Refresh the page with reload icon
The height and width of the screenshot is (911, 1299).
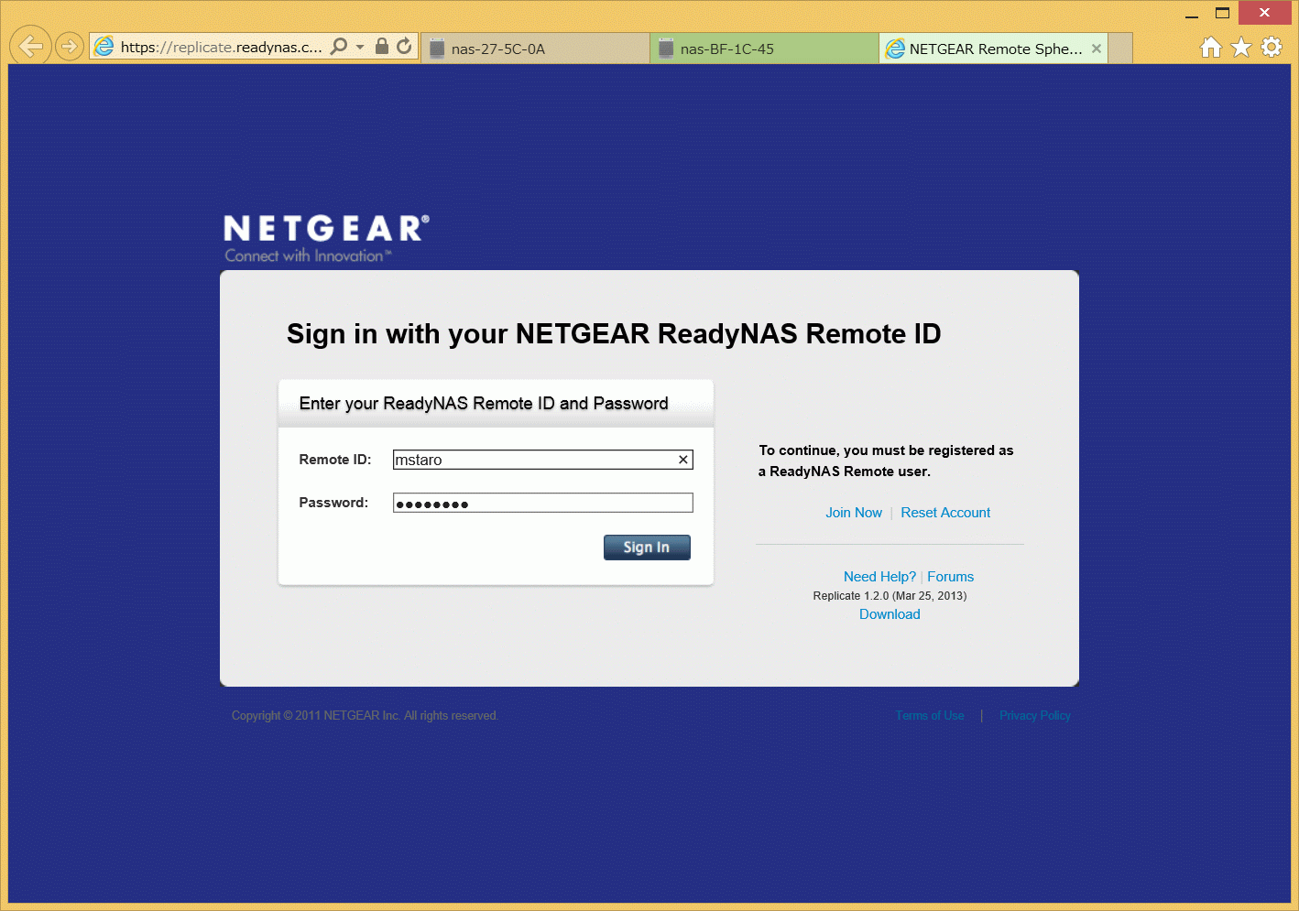coord(404,46)
